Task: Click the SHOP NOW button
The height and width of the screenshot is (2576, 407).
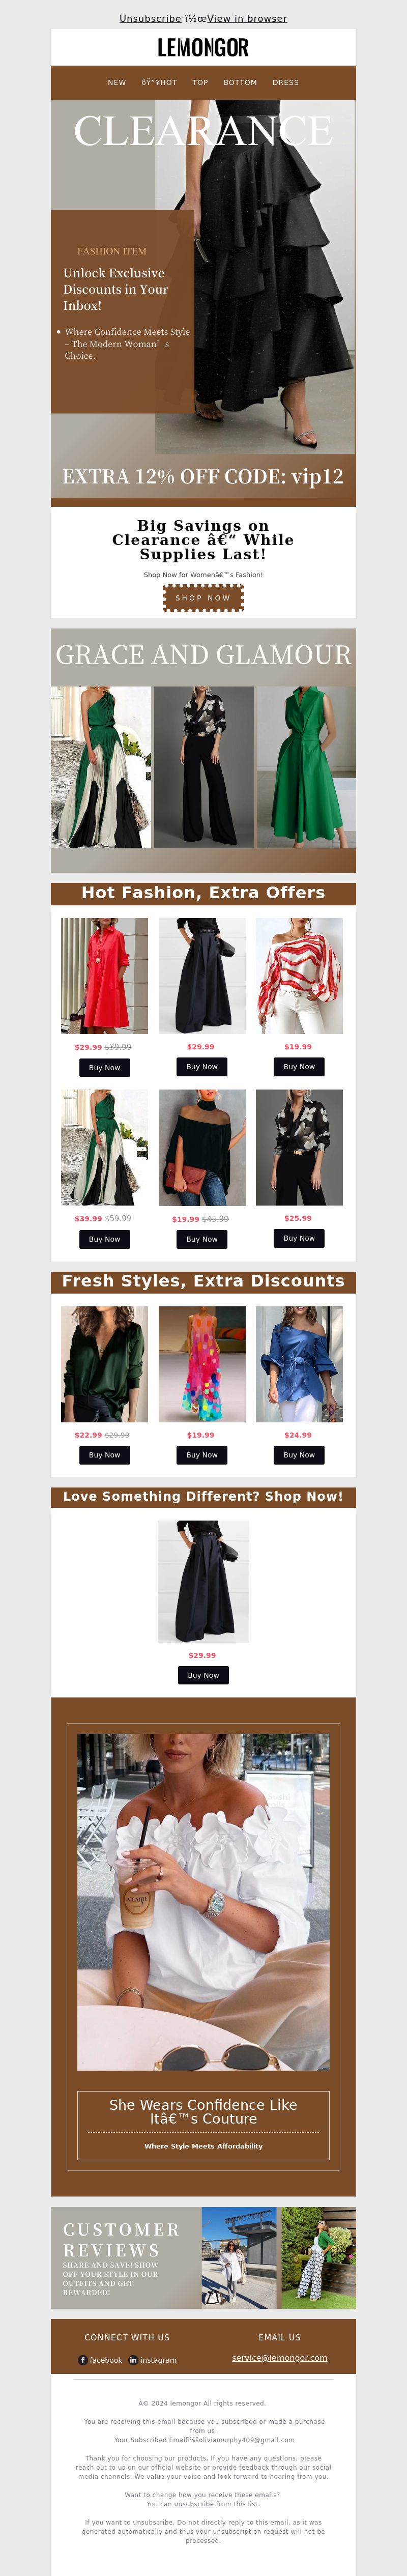Action: tap(203, 598)
